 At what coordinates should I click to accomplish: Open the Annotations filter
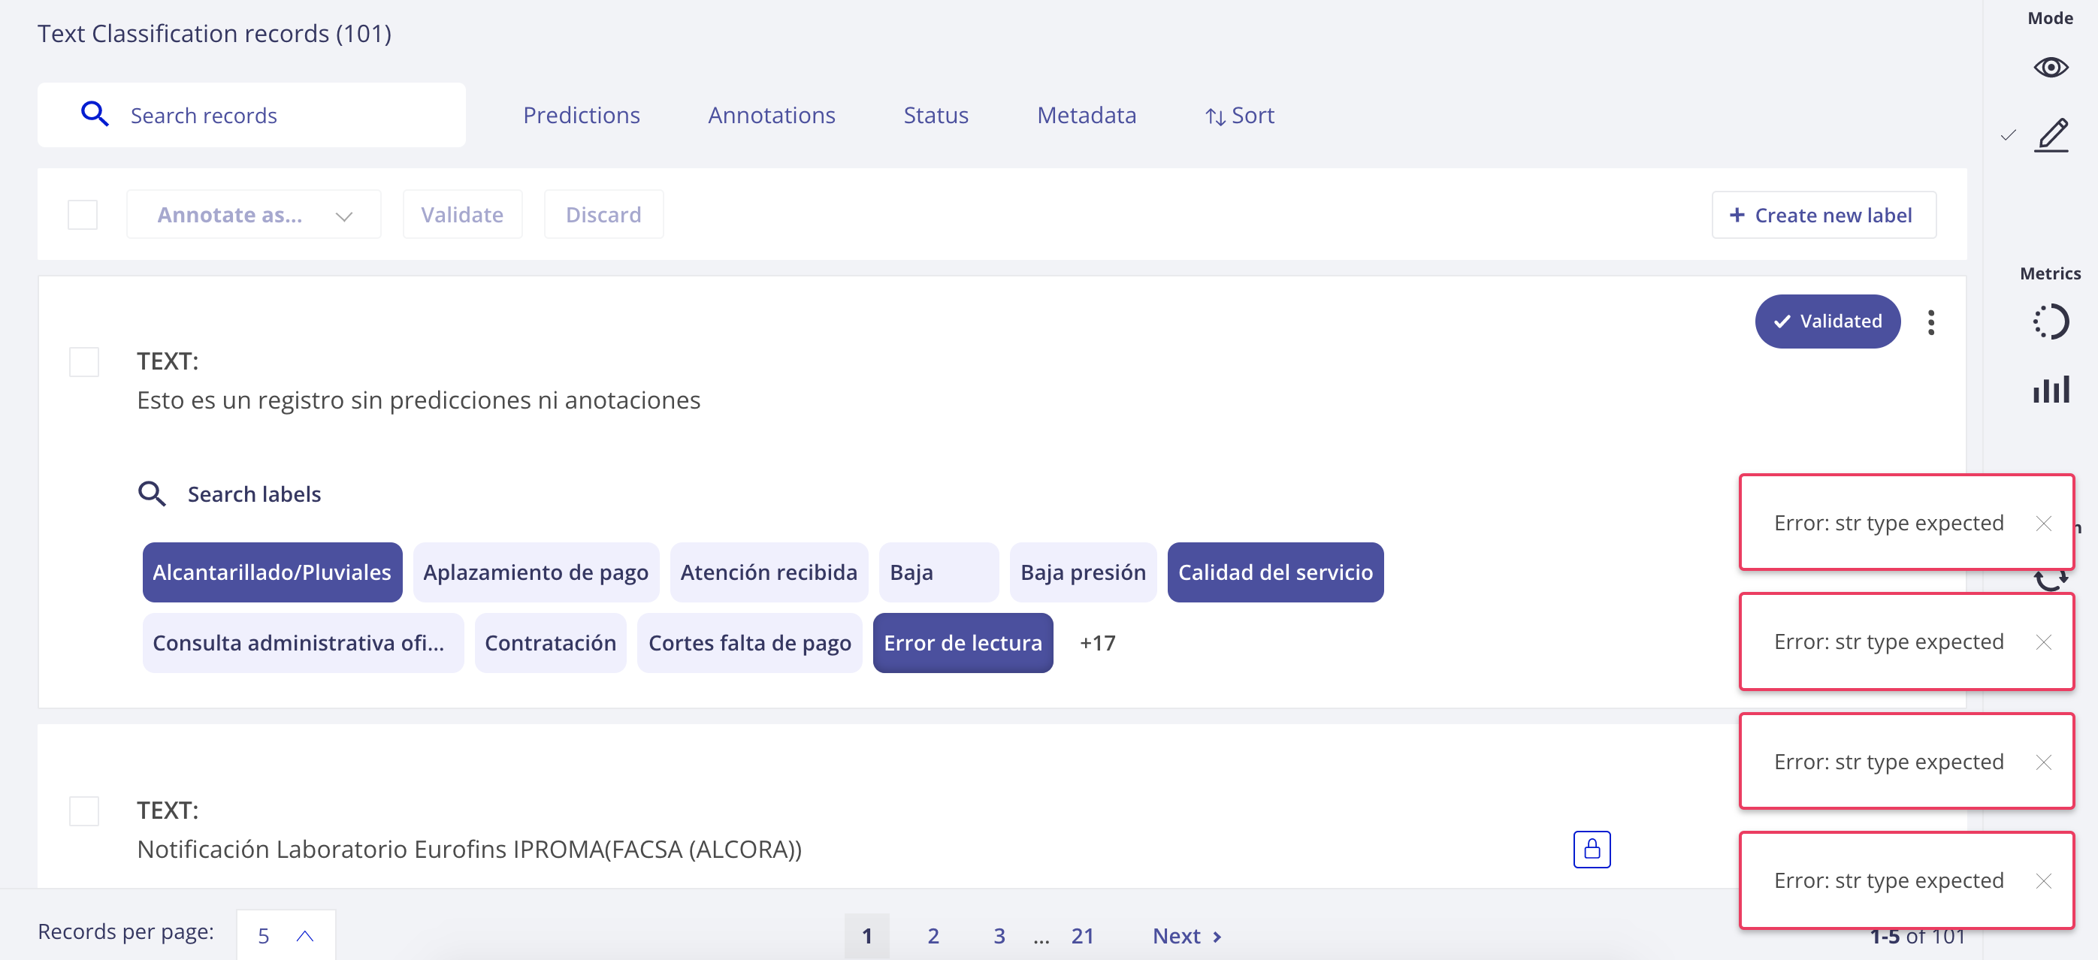click(771, 115)
